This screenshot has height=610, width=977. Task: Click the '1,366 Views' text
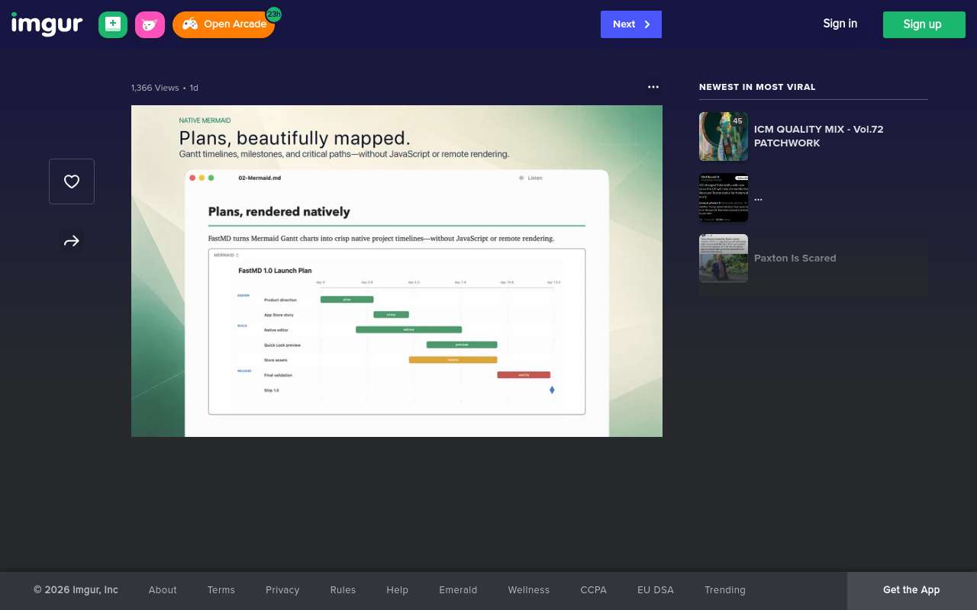[155, 88]
